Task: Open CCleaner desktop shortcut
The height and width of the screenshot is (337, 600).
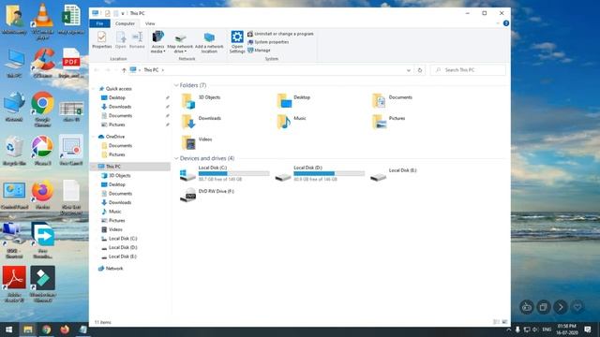Action: pyautogui.click(x=42, y=64)
